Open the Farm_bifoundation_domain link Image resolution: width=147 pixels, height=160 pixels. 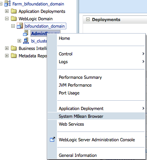coord(38,4)
